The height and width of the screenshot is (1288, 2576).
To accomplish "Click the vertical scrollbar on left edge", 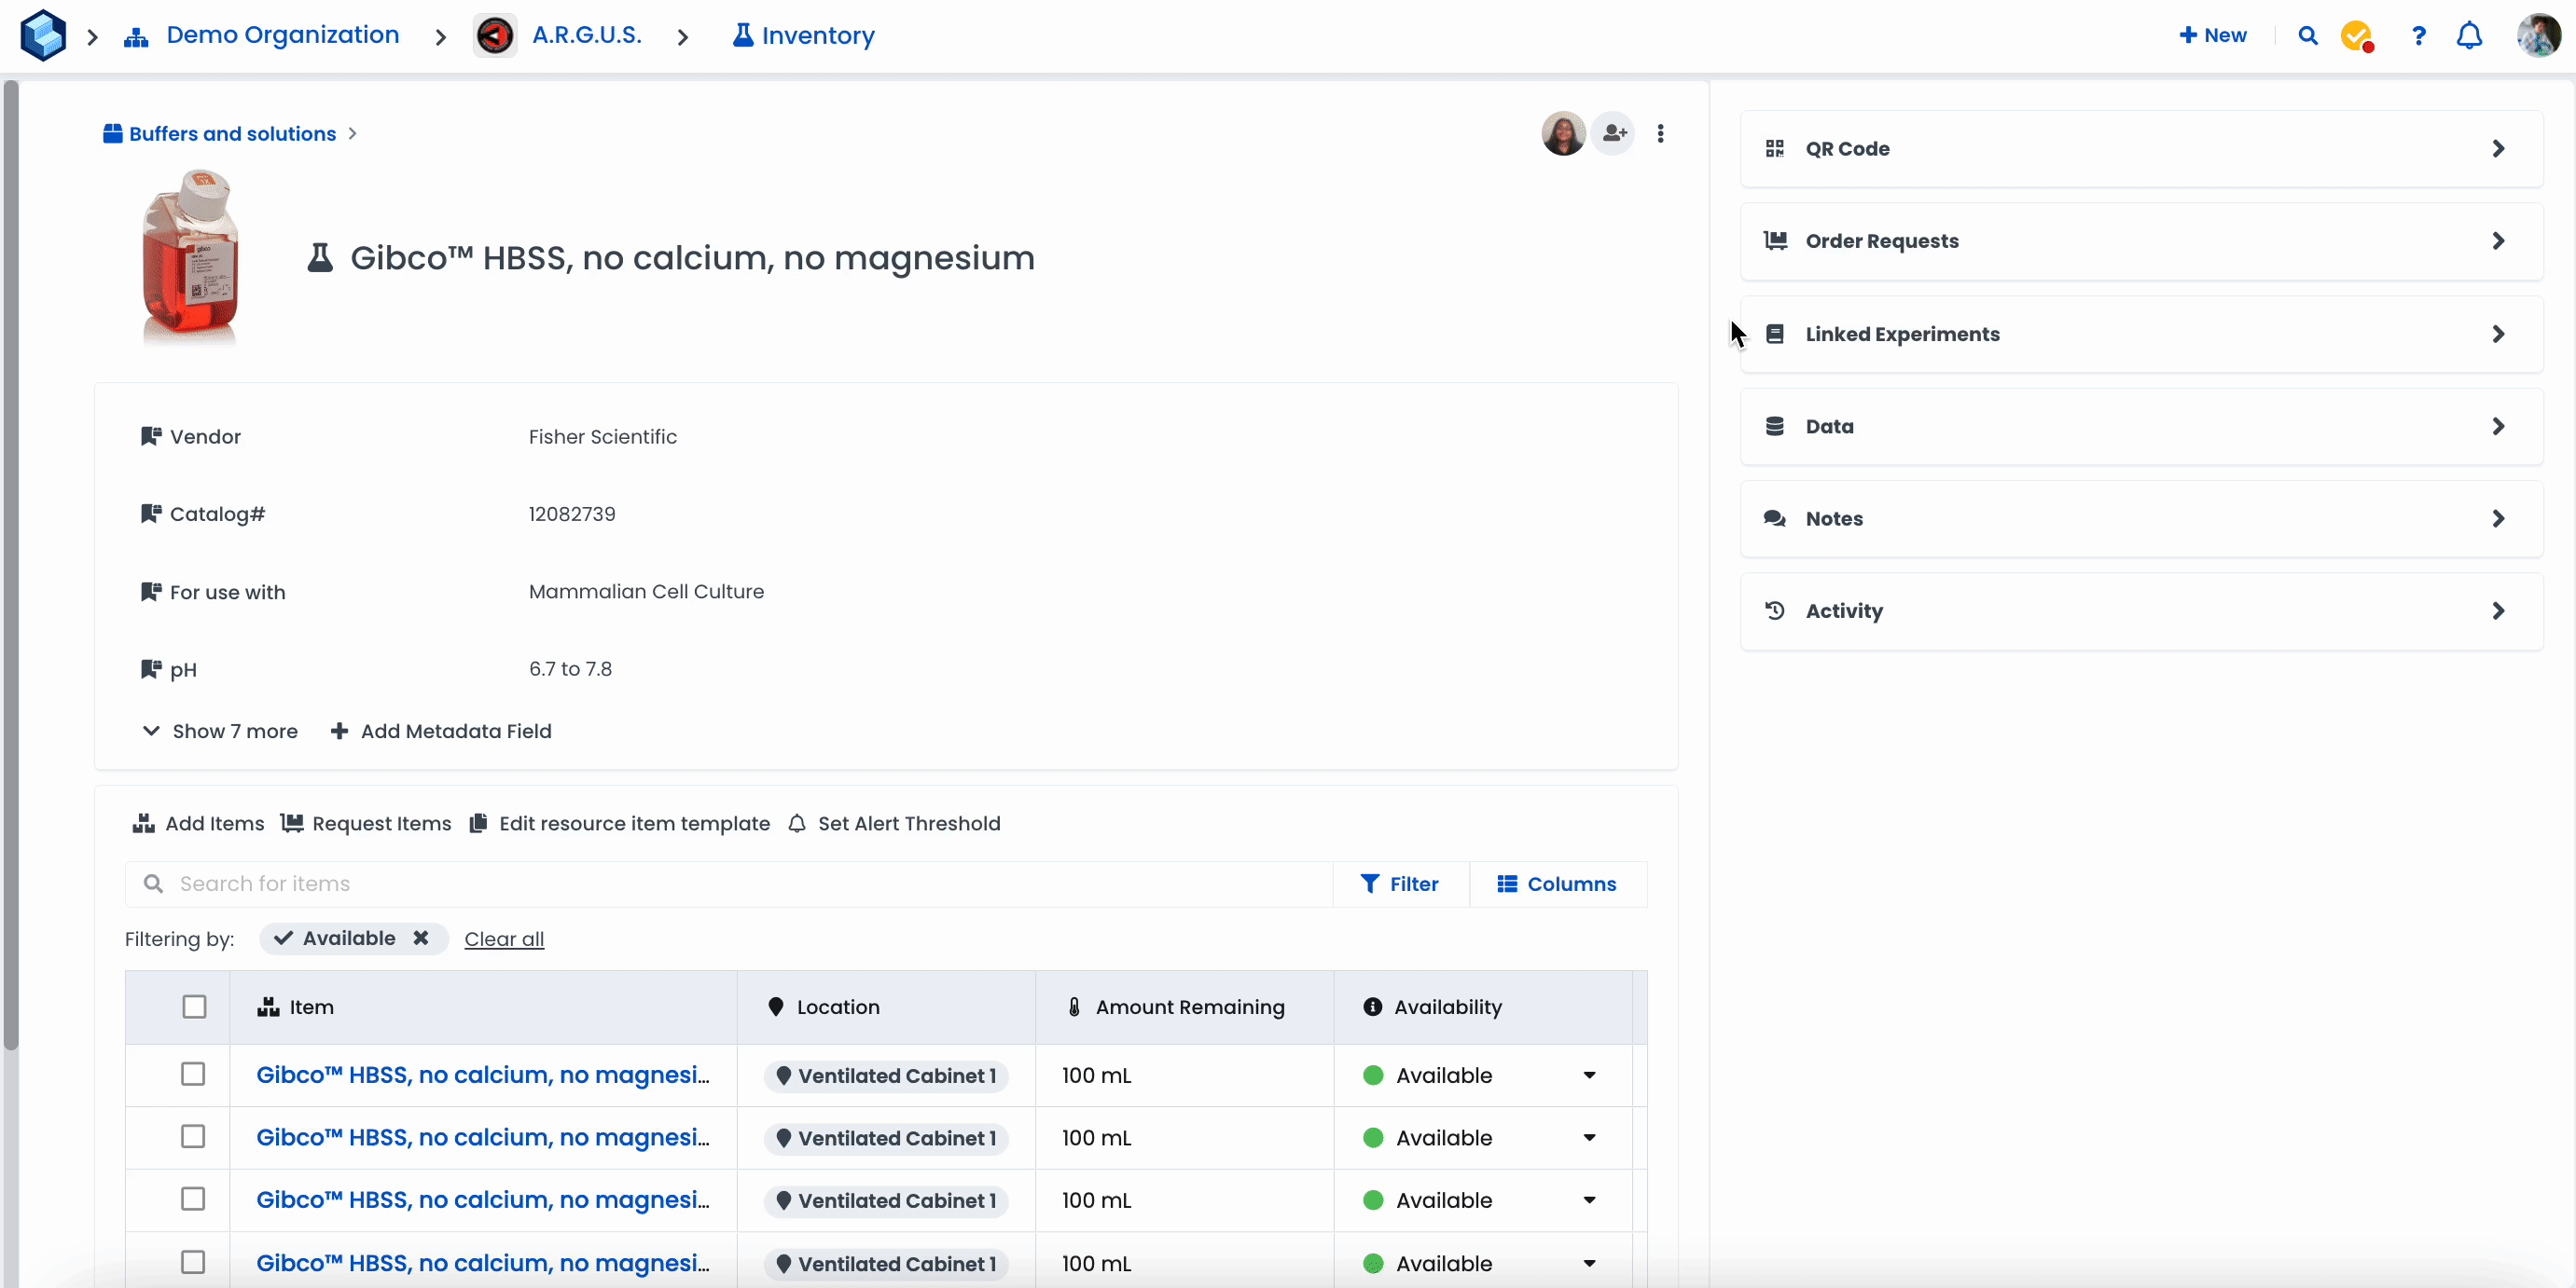I will coord(11,565).
